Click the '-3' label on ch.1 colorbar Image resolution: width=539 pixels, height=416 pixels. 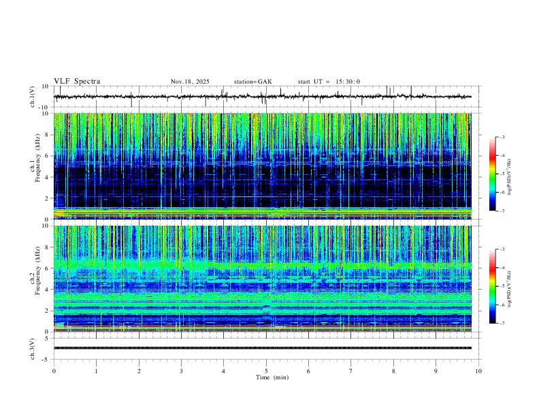502,137
